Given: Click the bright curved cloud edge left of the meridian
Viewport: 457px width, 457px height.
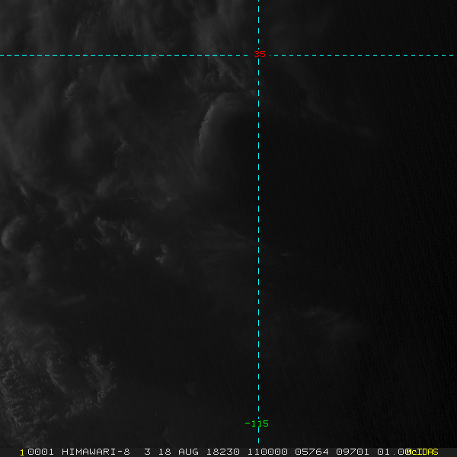Looking at the screenshot, I should [206, 120].
